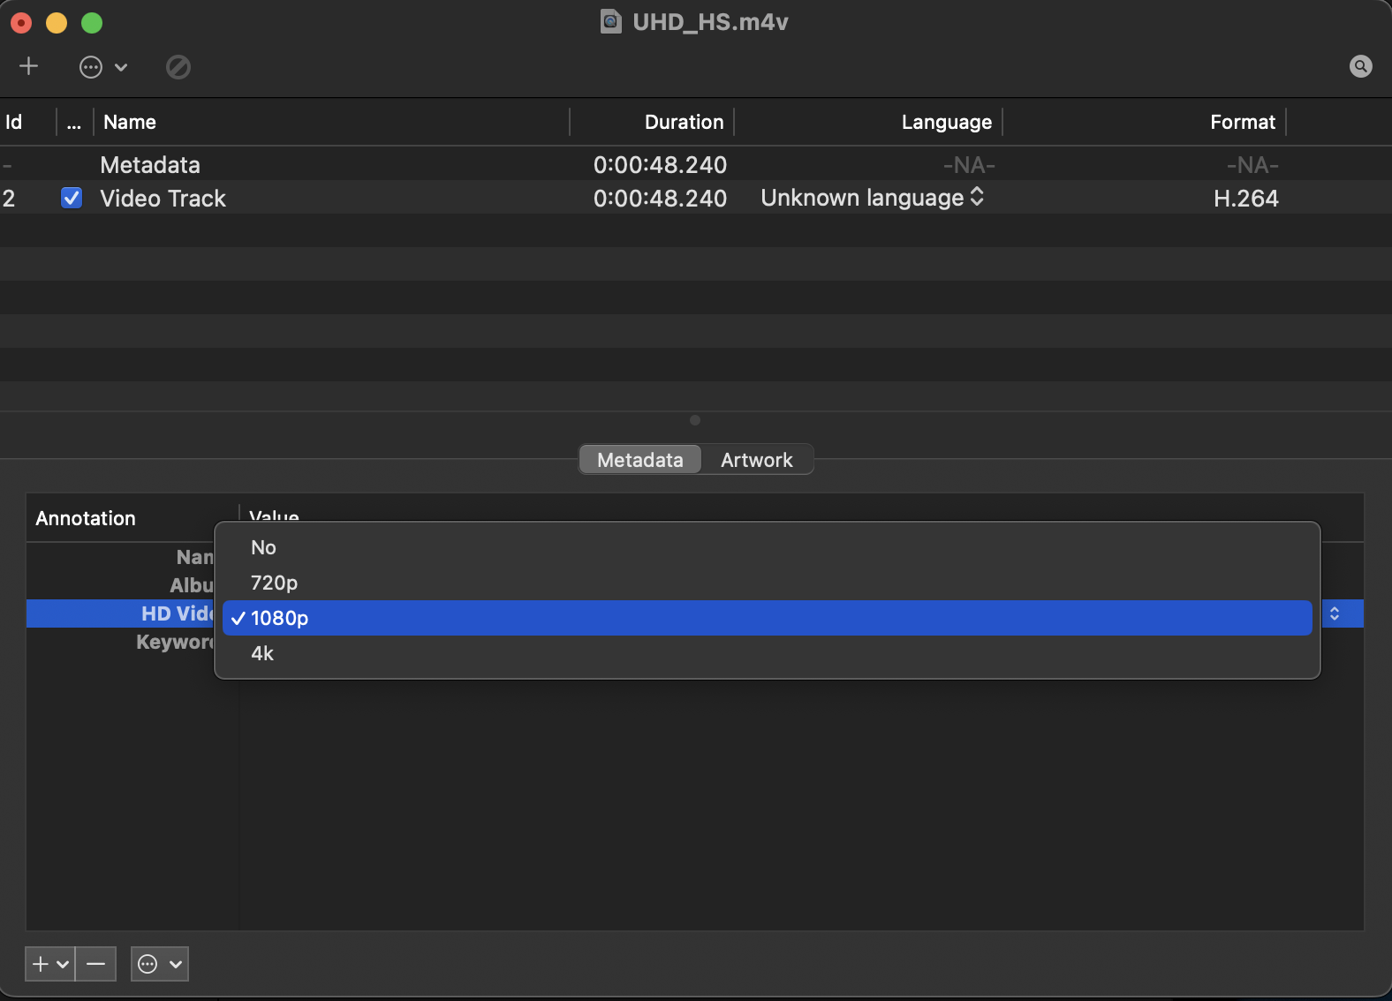Click the green zoom window button

point(92,23)
